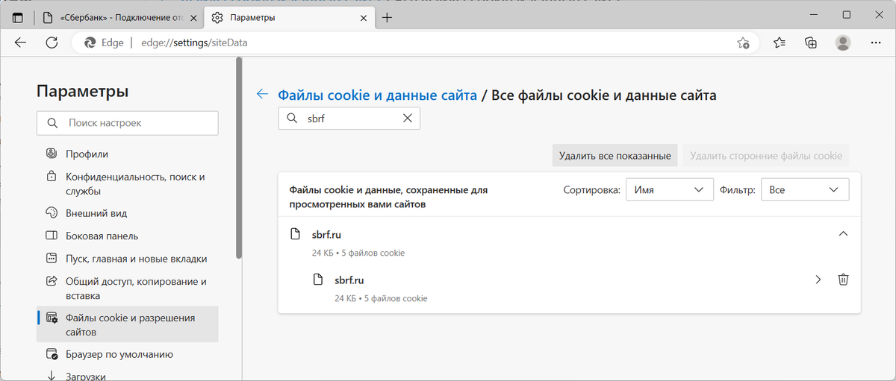Open the Фильтр dropdown set to Все
896x381 pixels.
[x=805, y=190]
